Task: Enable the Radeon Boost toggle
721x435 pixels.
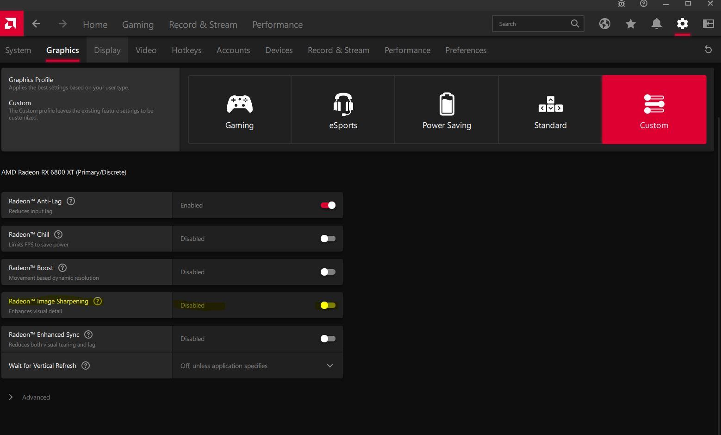Action: click(x=328, y=272)
